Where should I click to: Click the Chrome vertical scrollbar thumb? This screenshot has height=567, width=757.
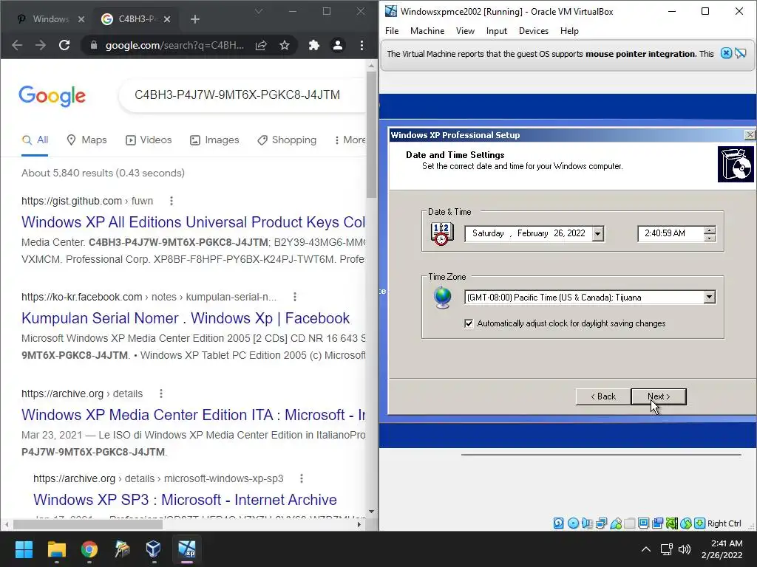point(371,135)
